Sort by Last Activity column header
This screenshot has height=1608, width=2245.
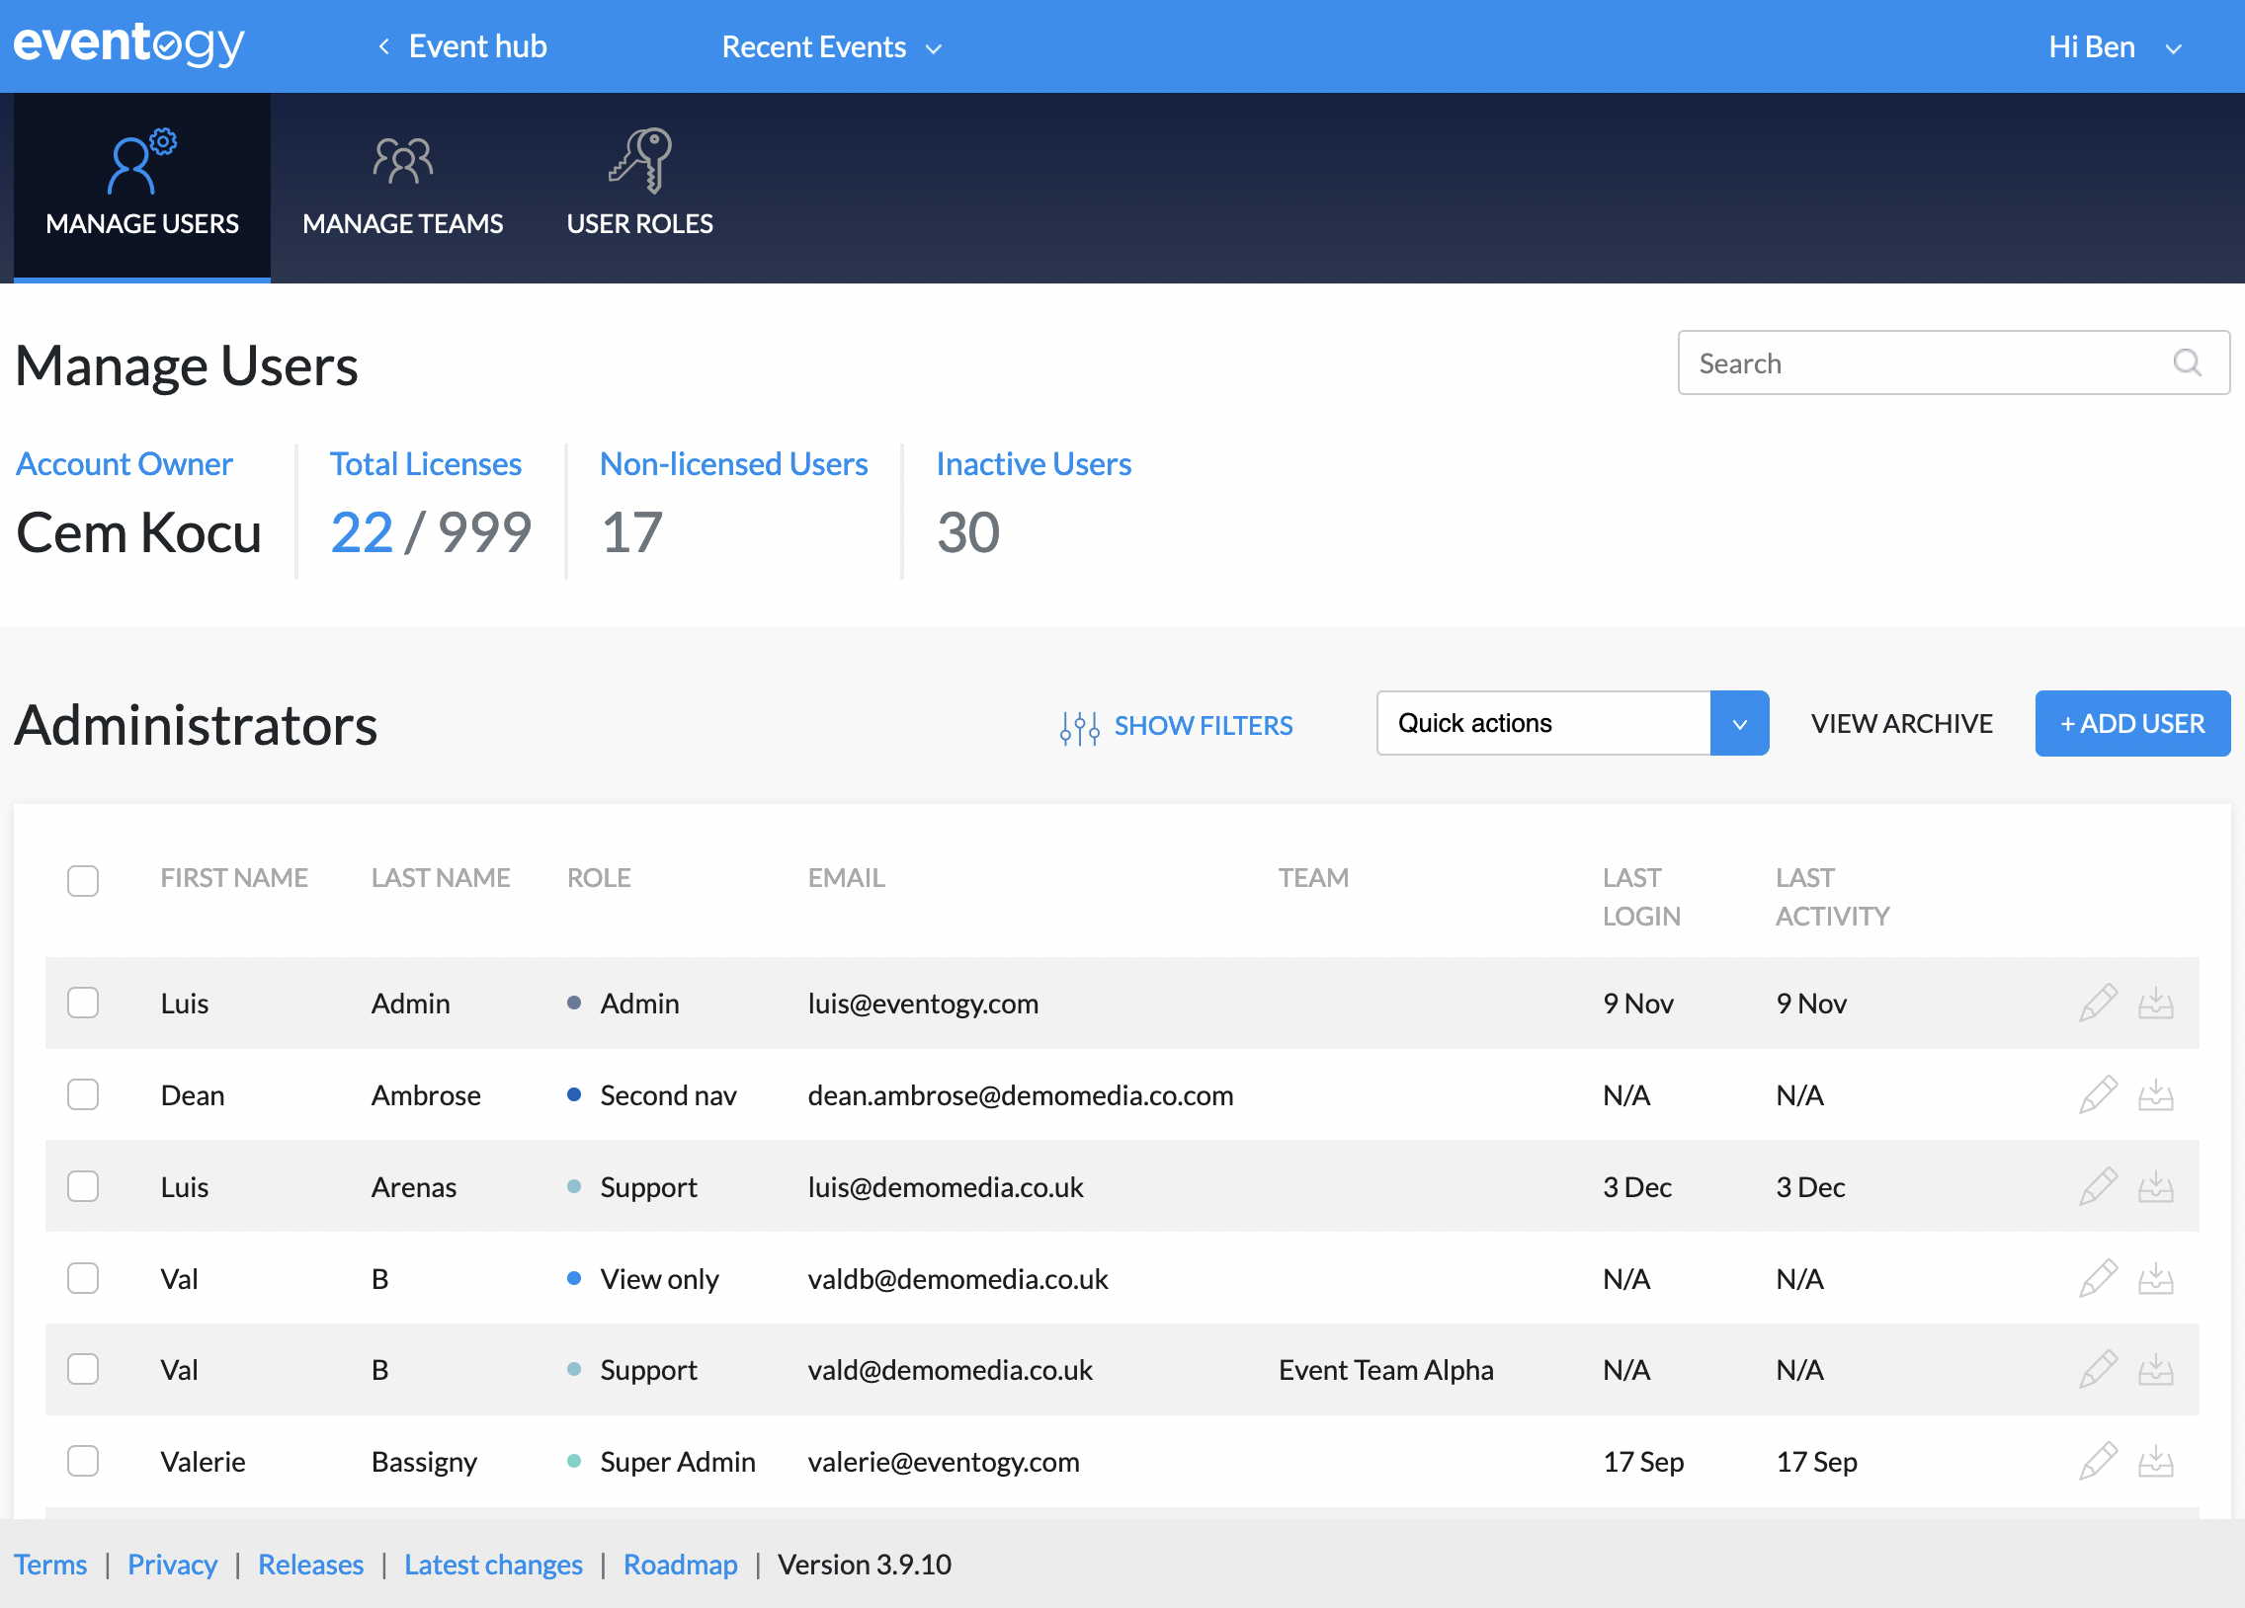click(1832, 897)
